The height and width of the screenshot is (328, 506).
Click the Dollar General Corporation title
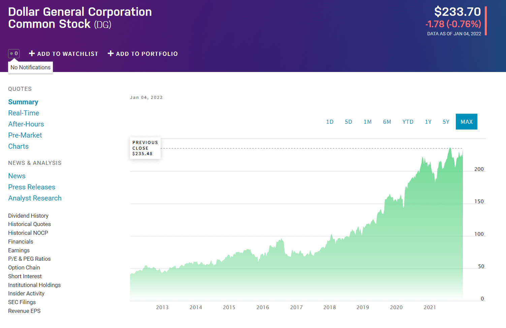coord(80,12)
